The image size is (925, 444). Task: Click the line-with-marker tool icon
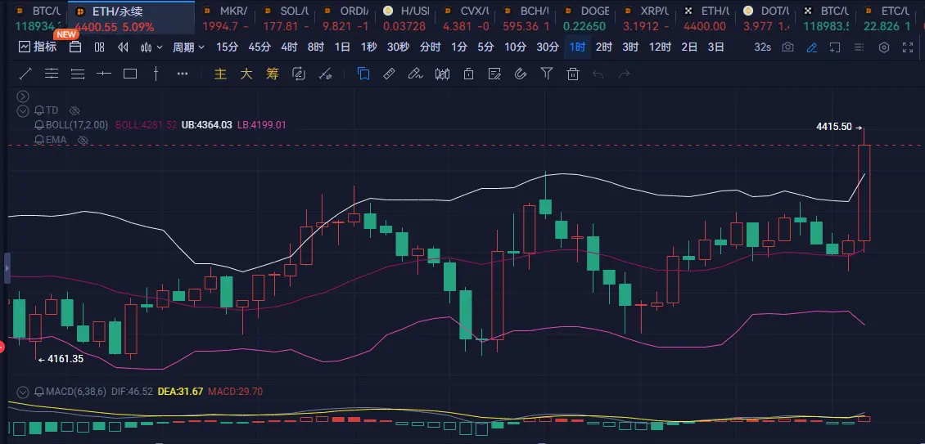[325, 74]
